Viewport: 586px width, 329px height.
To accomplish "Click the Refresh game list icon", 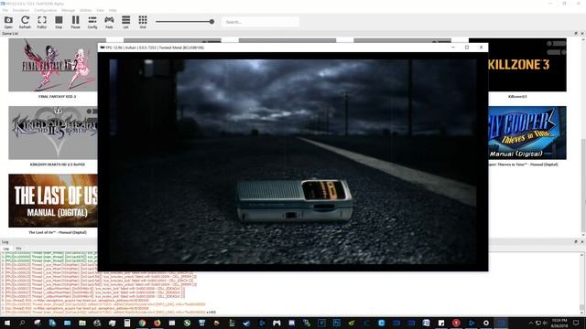I will 25,22.
